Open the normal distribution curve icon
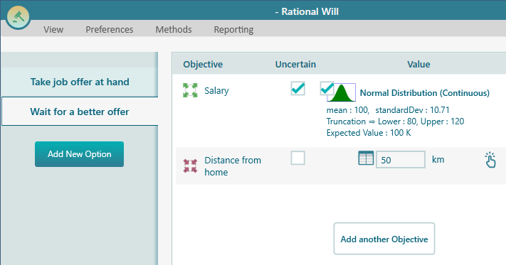This screenshot has height=265, width=506. tap(341, 92)
